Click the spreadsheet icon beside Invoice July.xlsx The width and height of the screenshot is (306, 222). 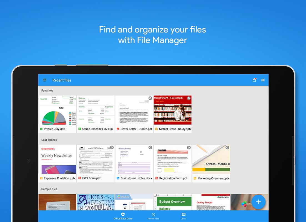(x=41, y=129)
